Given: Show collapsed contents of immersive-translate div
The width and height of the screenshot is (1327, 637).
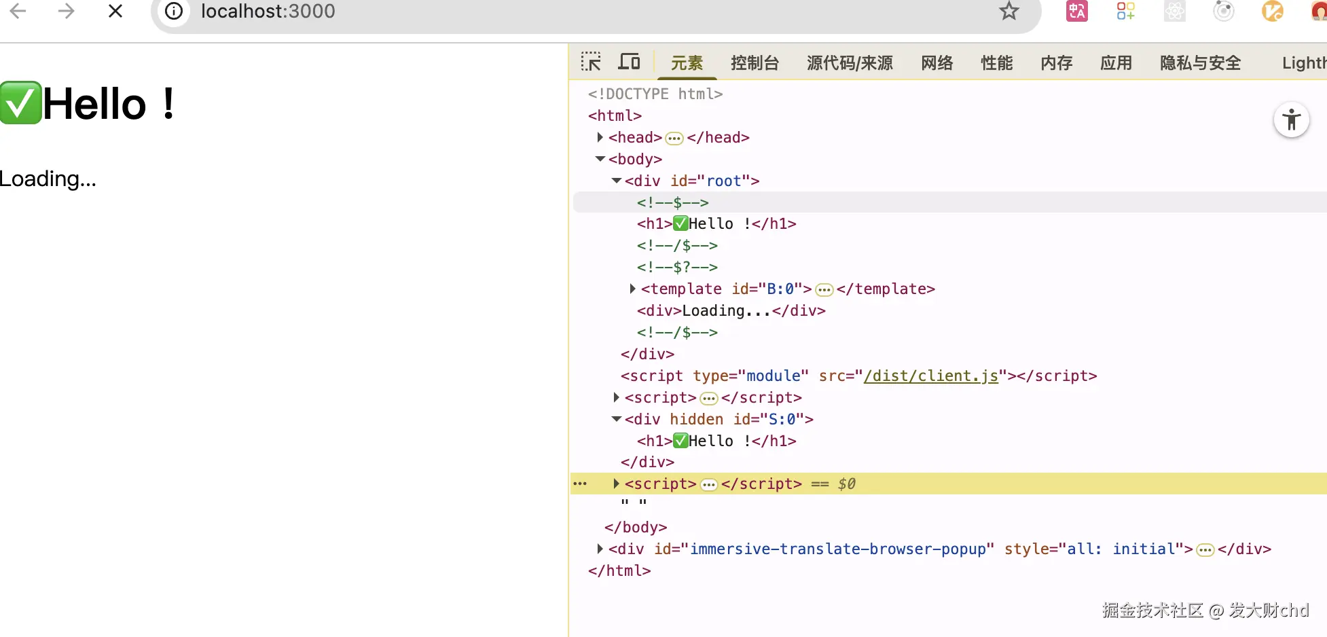Looking at the screenshot, I should 1205,550.
